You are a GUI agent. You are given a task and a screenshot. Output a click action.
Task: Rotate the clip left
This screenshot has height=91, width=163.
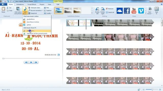click(97, 11)
